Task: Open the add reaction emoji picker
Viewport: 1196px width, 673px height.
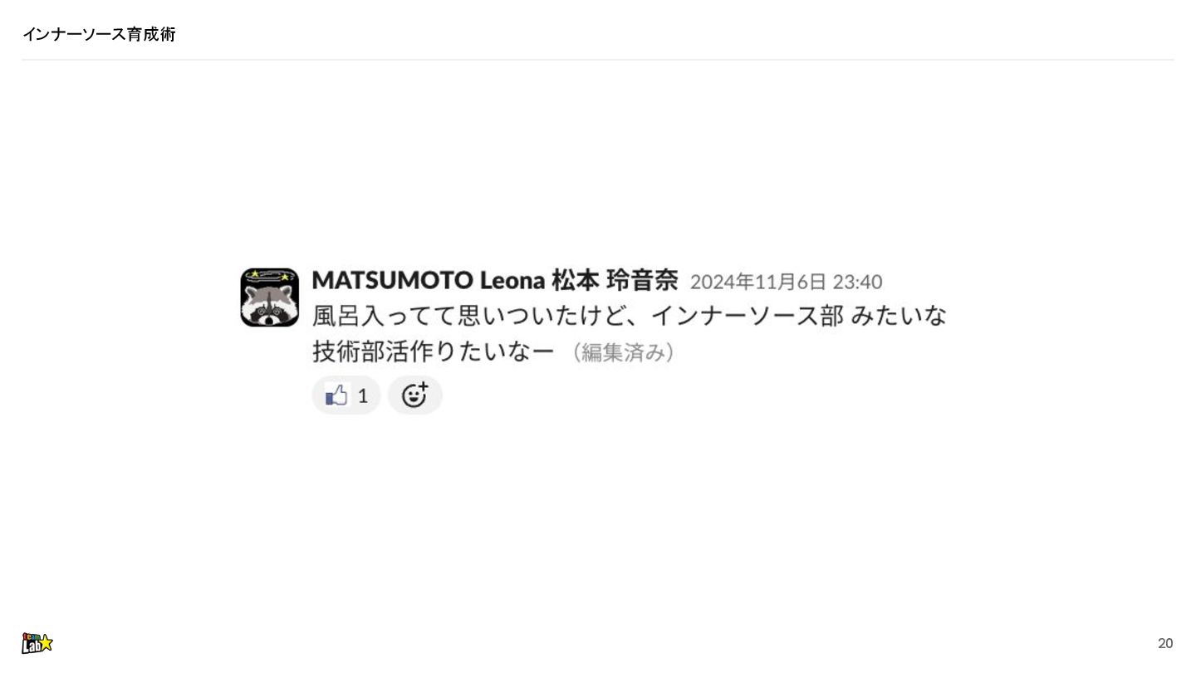Action: [415, 395]
